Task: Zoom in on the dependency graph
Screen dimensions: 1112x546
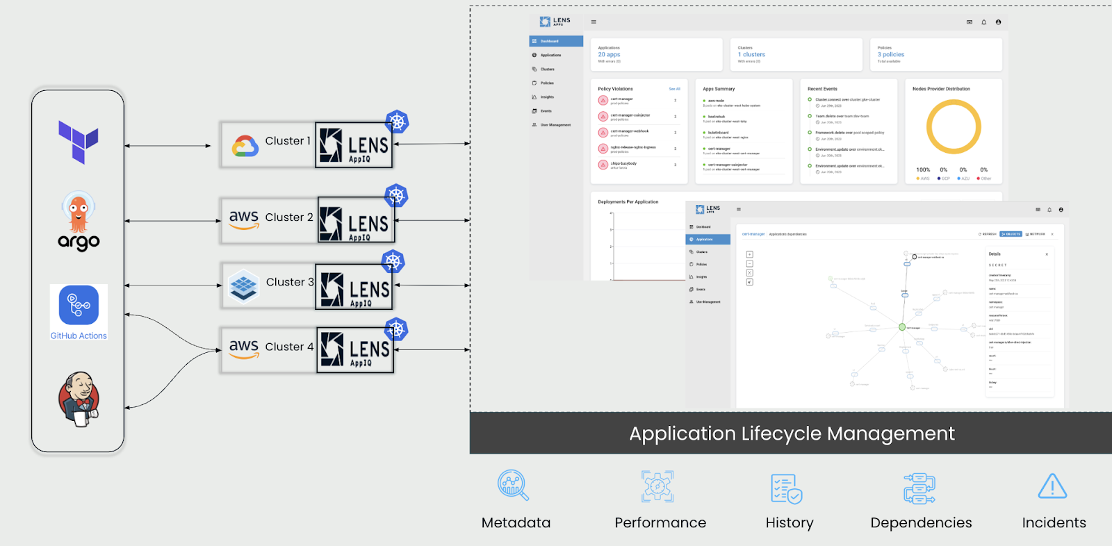Action: click(749, 254)
